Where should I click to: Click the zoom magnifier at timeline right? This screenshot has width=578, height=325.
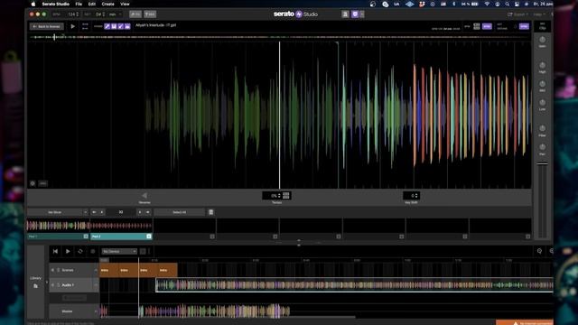tap(539, 251)
